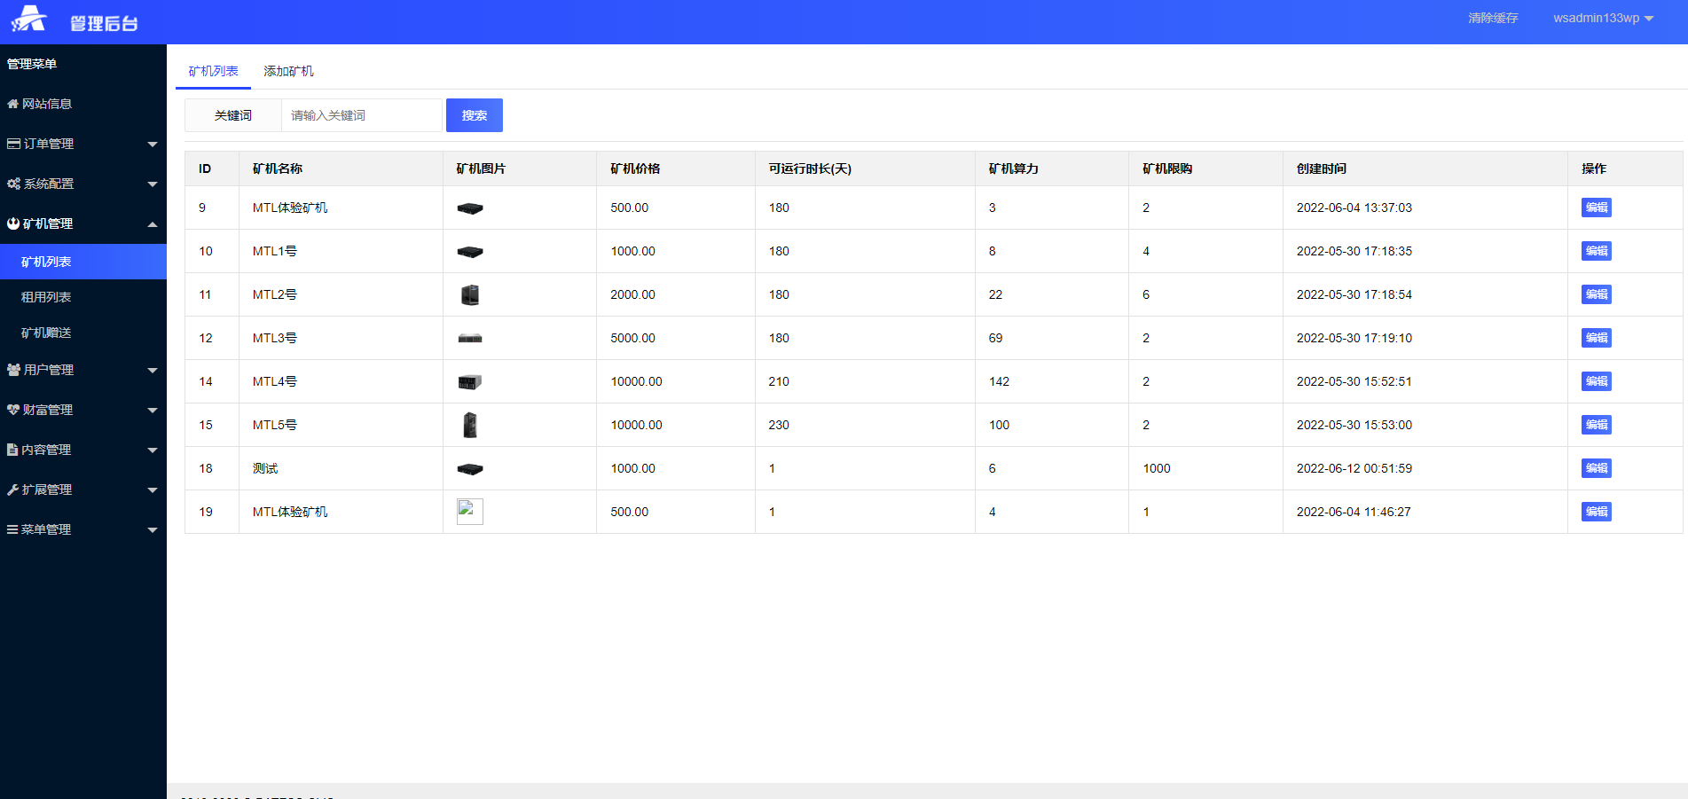Click the list icon beside 菜单管理
Screen dimensions: 1688x799
coord(12,529)
